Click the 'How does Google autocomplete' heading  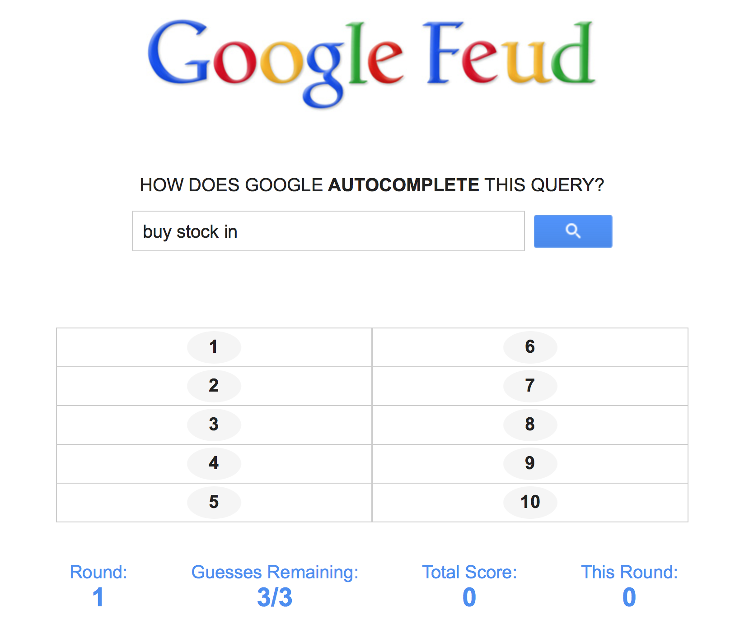[372, 185]
